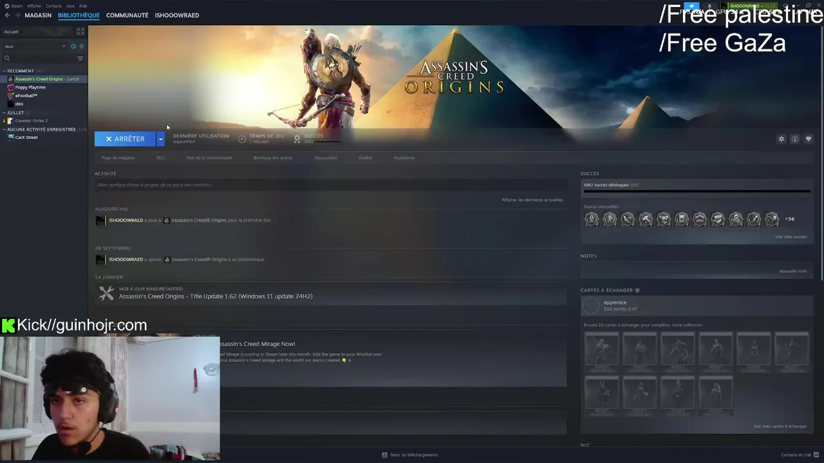Go back with the left arrow

[x=7, y=15]
